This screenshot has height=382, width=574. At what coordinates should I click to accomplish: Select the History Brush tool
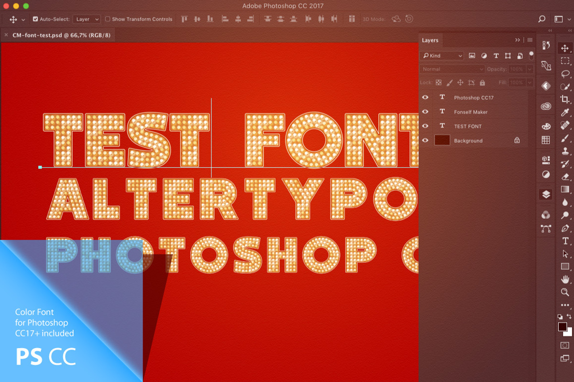[x=565, y=164]
